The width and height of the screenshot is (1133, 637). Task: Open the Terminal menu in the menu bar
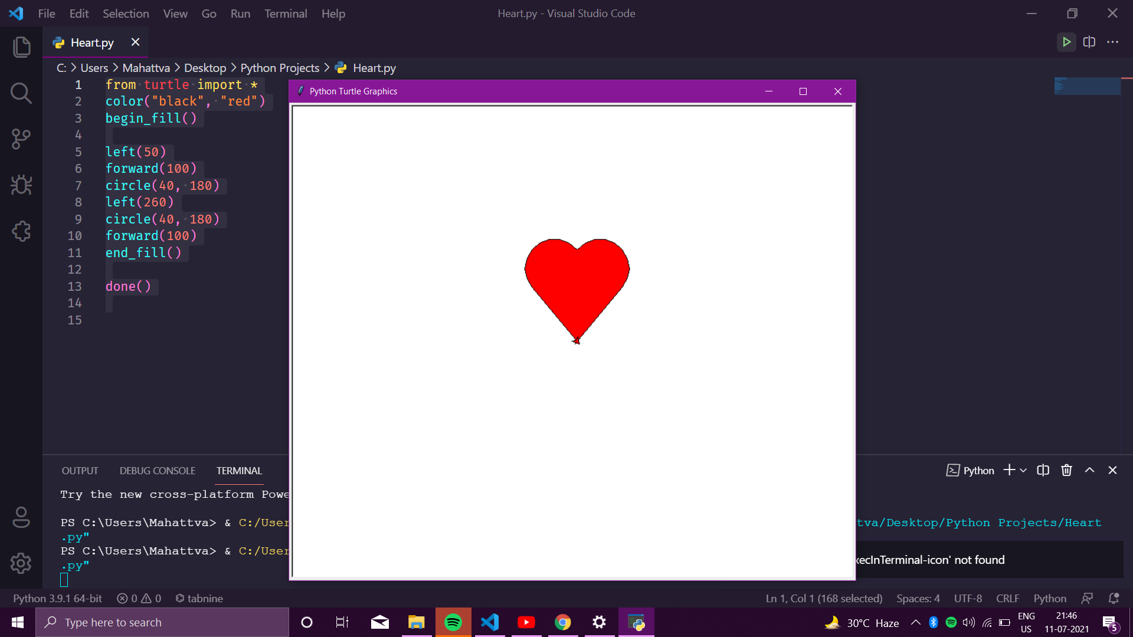click(286, 13)
